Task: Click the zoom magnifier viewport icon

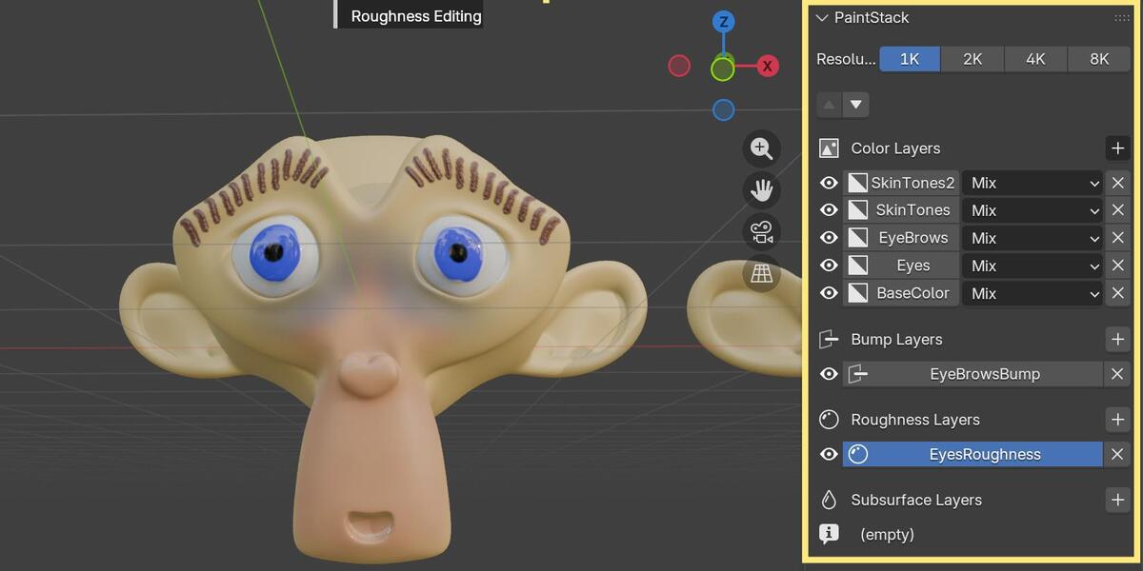Action: click(x=761, y=149)
